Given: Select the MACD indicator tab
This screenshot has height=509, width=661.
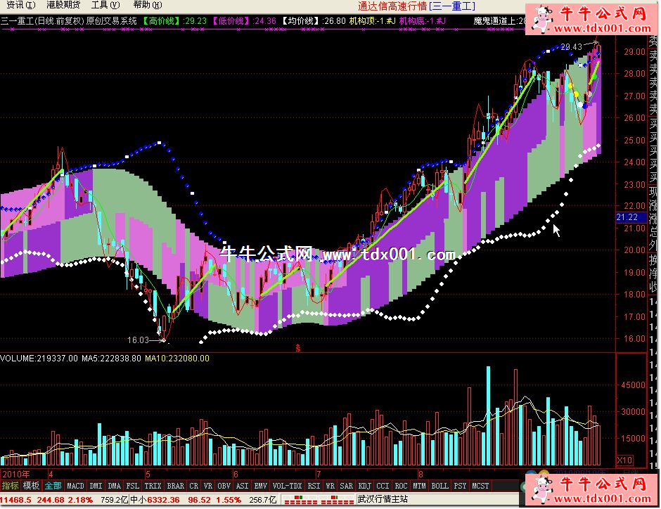Looking at the screenshot, I should [75, 486].
